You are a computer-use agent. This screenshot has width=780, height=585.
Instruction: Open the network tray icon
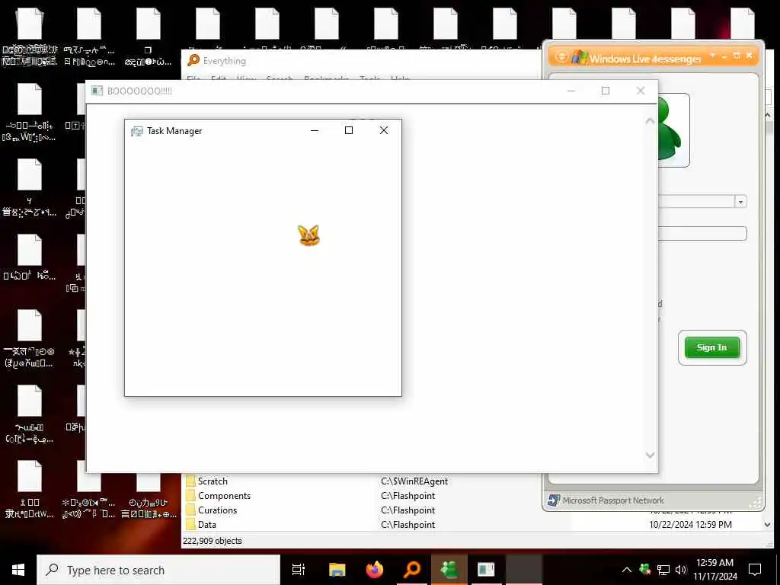(663, 570)
